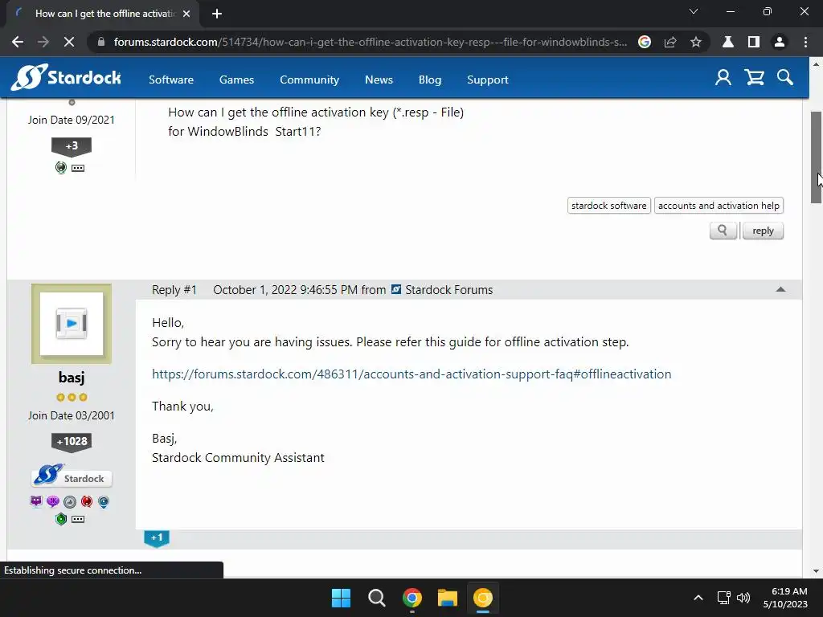Open the Chrome three-dot menu
This screenshot has width=823, height=617.
pos(805,42)
